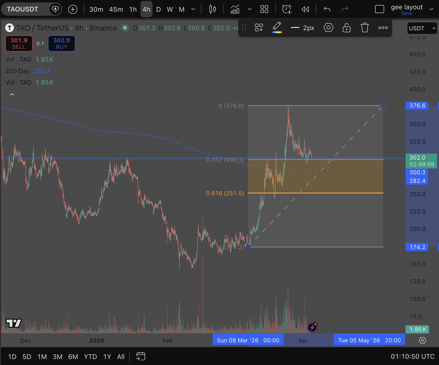Click the layout setup square icon
Image resolution: width=439 pixels, height=365 pixels.
point(380,10)
